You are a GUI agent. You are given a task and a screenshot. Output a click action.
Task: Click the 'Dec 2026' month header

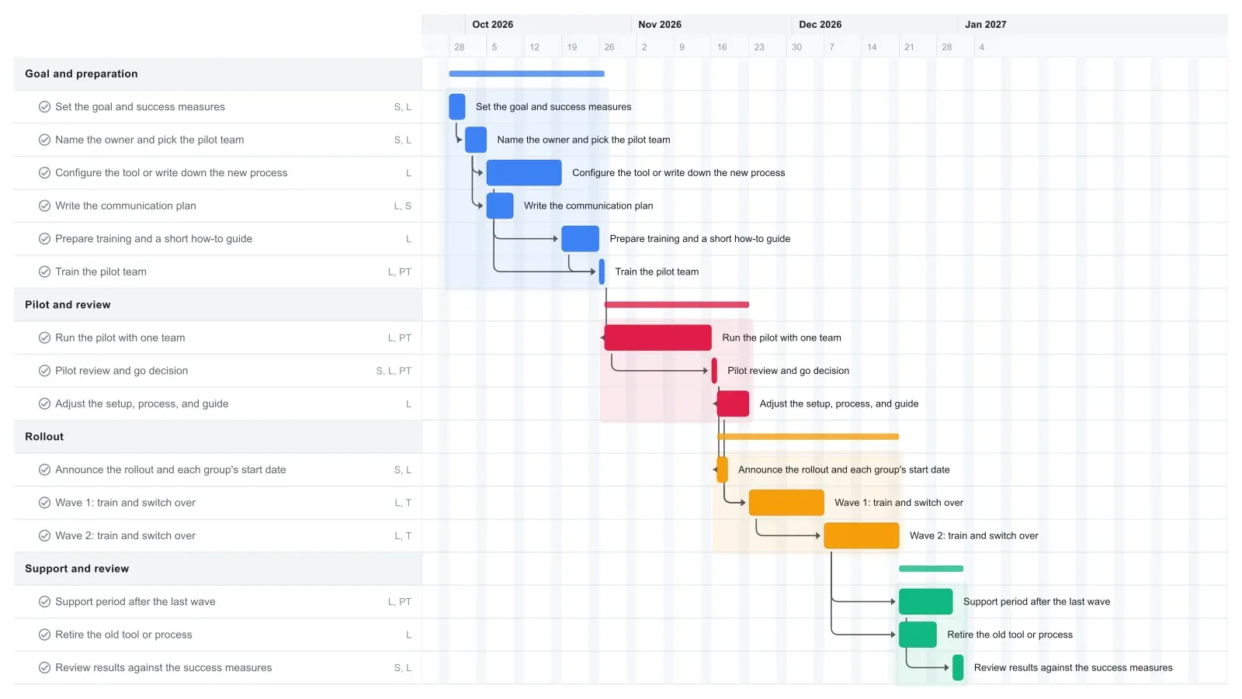point(820,25)
